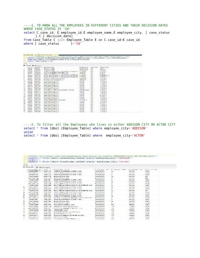Screen dimensions: 200x258
Task: Click the red 'ADDISON' string literal
Action: click(139, 128)
